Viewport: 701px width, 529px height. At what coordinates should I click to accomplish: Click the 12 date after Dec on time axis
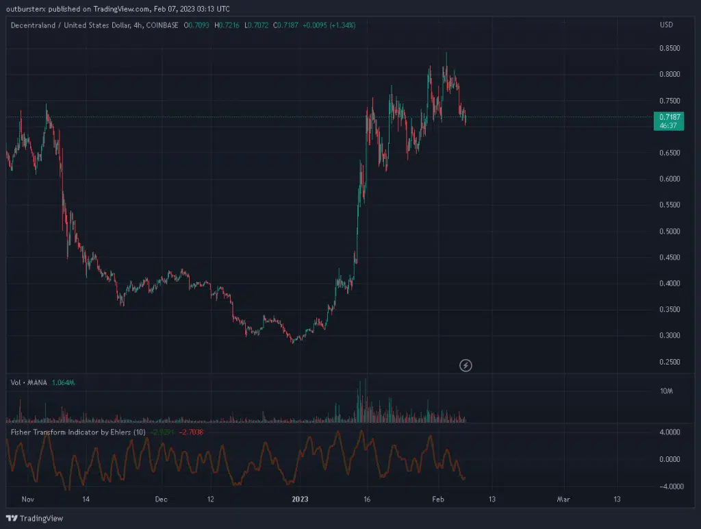point(211,499)
